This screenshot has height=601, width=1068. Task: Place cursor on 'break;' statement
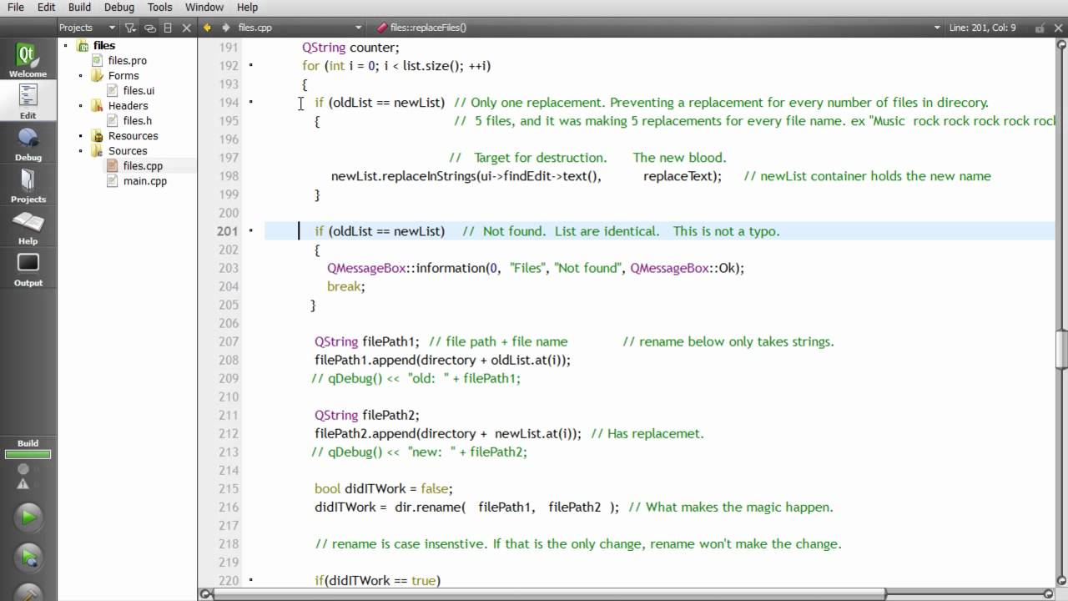tap(346, 286)
